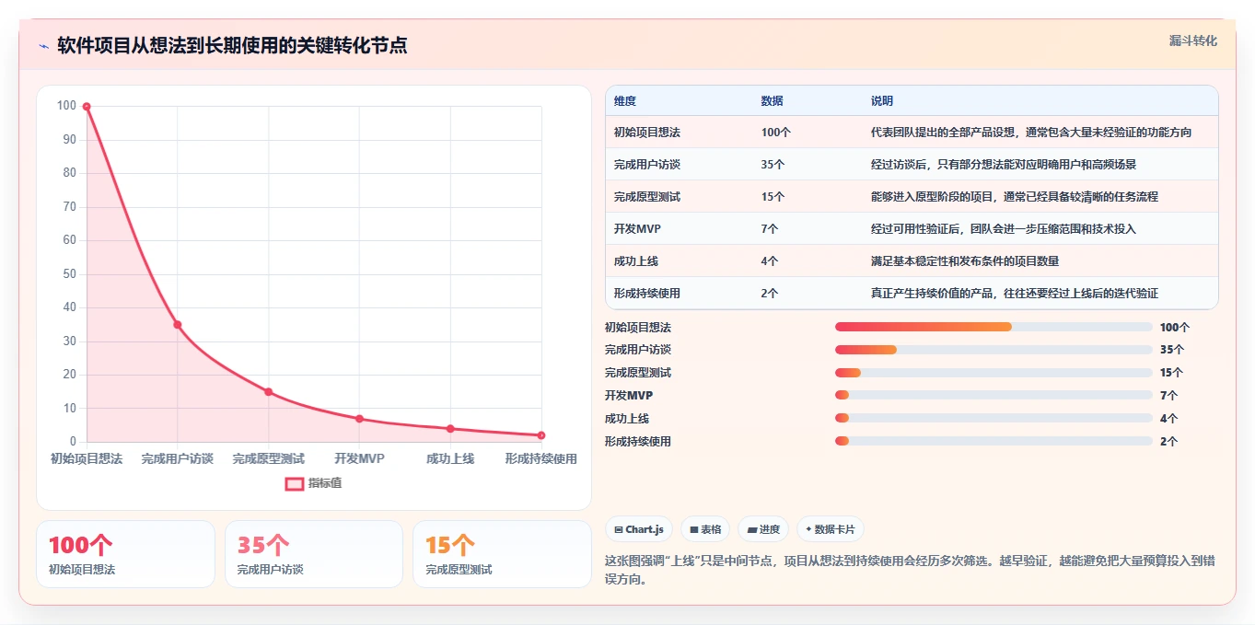This screenshot has height=625, width=1255.
Task: Click the x-axis label 形成持续使用
Action: 541,458
